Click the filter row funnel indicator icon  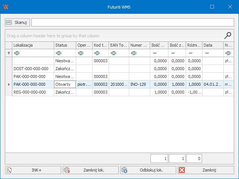9,53
